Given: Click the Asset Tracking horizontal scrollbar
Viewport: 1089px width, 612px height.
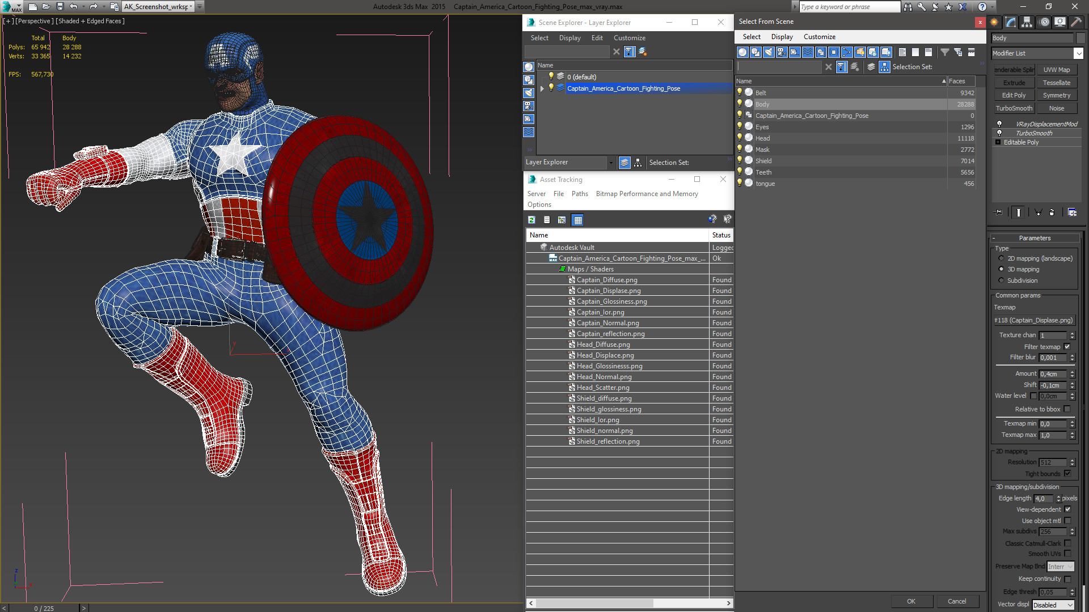Looking at the screenshot, I should (630, 603).
